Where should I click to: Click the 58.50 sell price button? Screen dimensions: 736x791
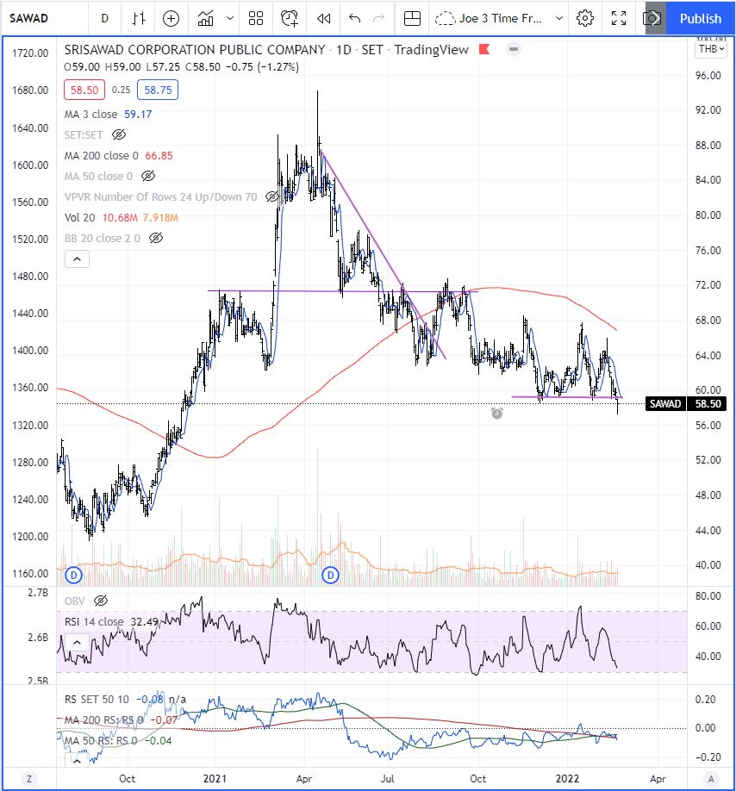coord(84,90)
